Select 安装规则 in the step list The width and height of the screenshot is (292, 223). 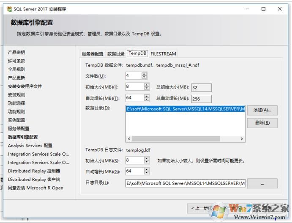click(x=16, y=95)
